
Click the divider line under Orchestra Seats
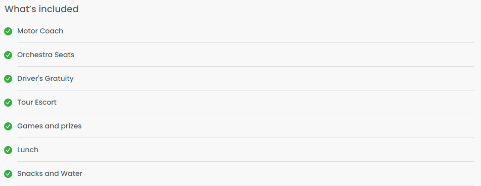pos(245,67)
